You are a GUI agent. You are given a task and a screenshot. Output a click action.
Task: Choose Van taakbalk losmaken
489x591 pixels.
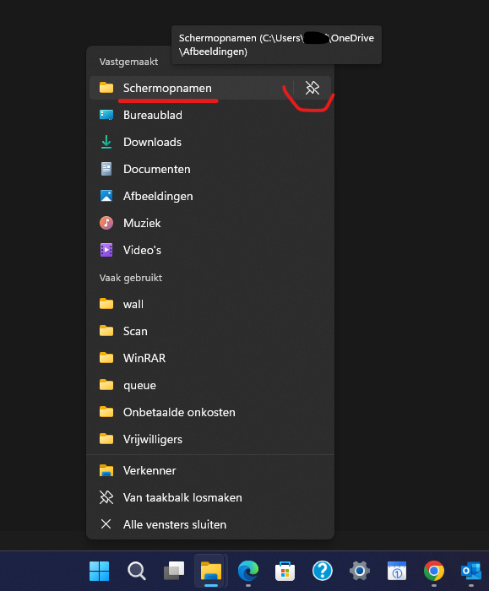pyautogui.click(x=210, y=497)
